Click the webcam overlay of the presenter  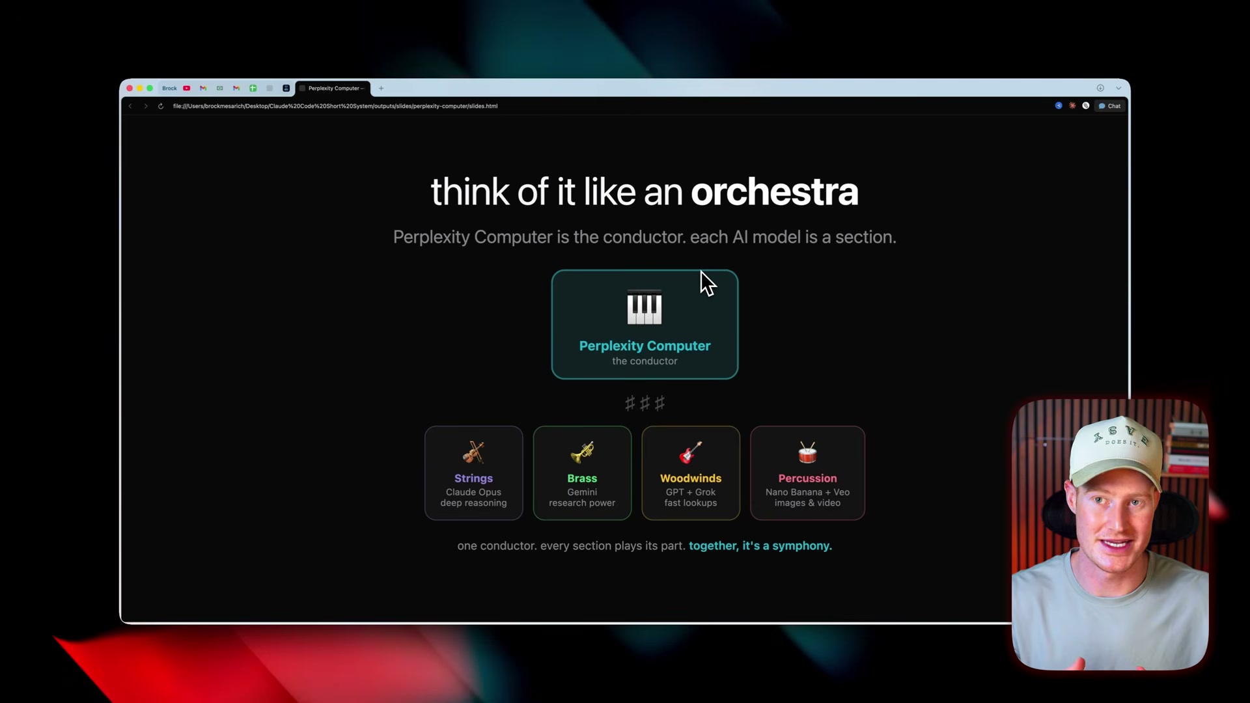(x=1110, y=535)
